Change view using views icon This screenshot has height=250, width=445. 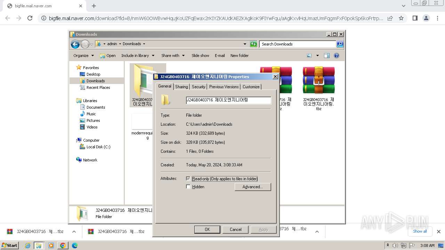[309, 56]
